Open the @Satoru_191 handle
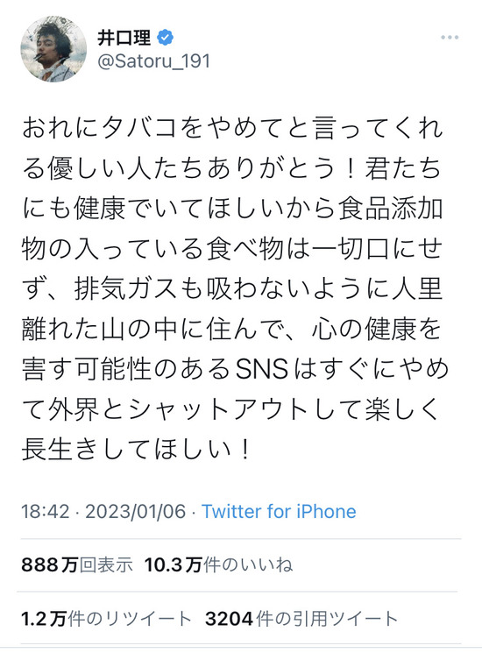The width and height of the screenshot is (482, 653). [x=153, y=61]
